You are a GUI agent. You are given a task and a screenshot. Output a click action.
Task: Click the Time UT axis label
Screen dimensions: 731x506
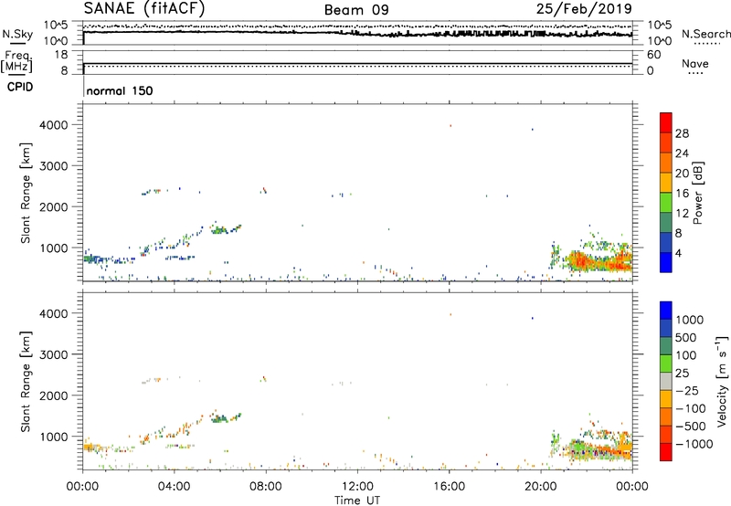tap(357, 501)
